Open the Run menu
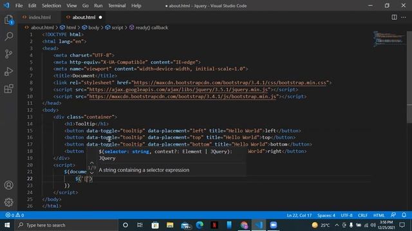The width and height of the screenshot is (412, 231). [98, 6]
